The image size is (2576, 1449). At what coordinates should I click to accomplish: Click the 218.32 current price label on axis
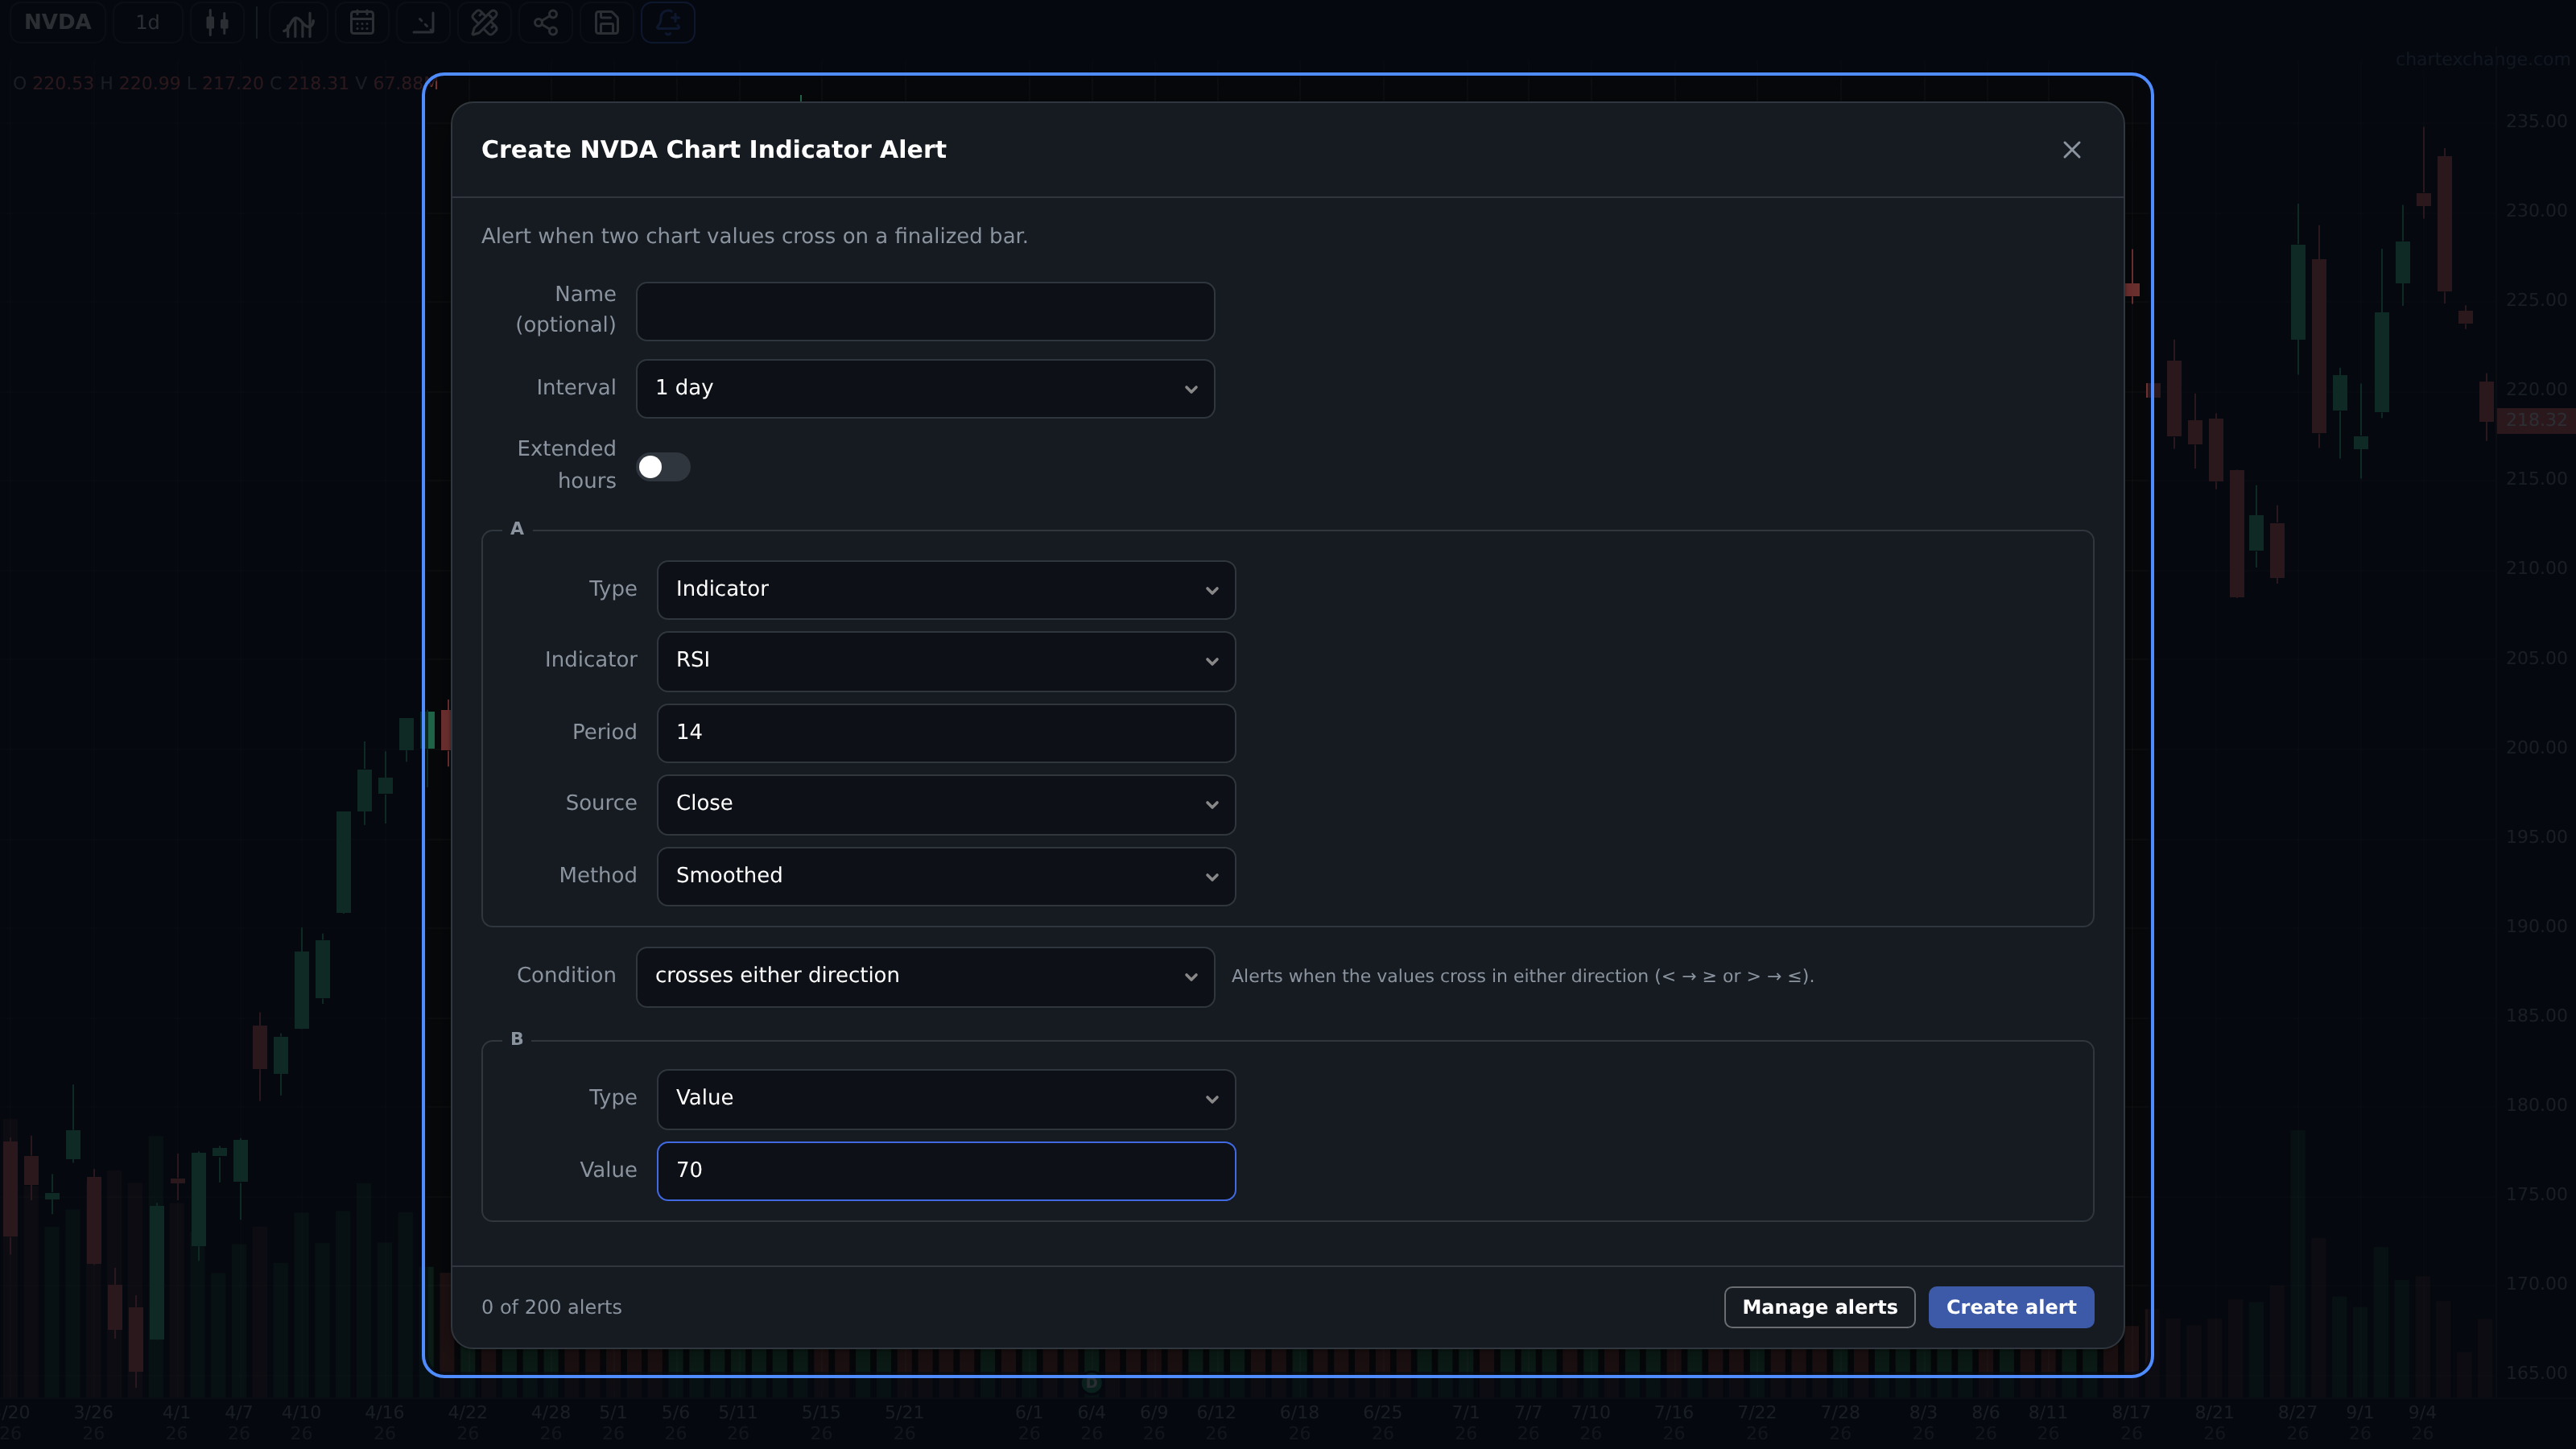(x=2535, y=420)
